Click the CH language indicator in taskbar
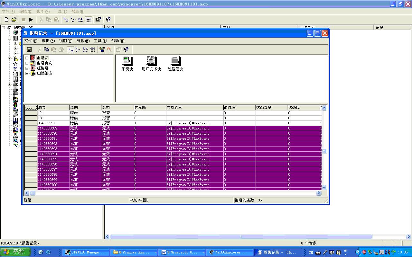The height and width of the screenshot is (257, 412). pos(311,253)
